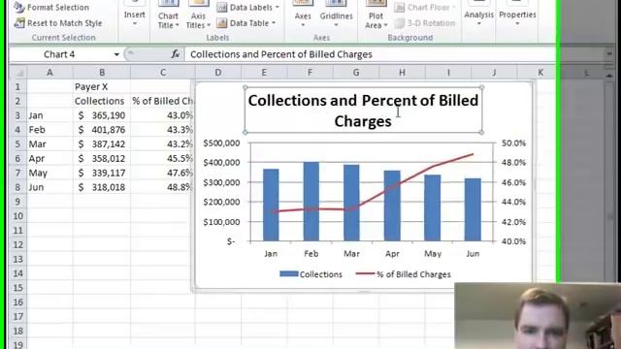Screen dimensions: 621x349
Task: Click the insert function fx icon
Action: [175, 54]
